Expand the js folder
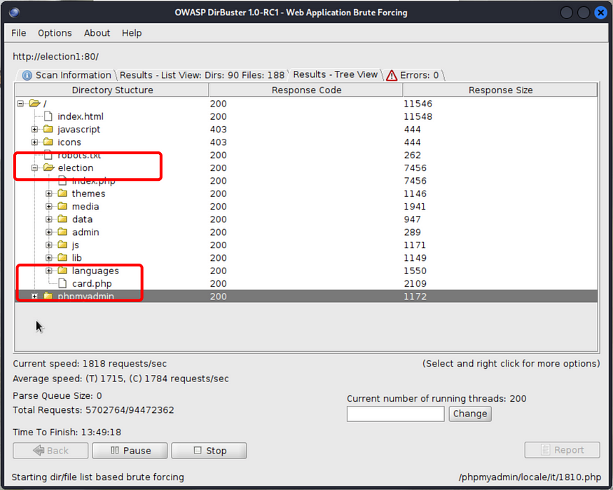Screen dimensions: 613x490 point(49,245)
